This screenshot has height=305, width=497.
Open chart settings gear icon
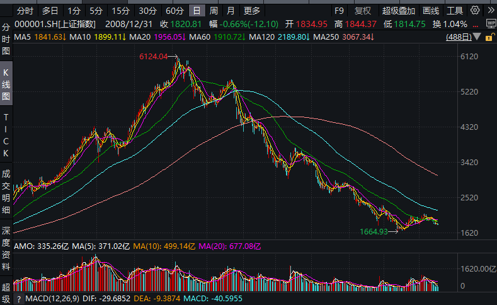click(474, 11)
